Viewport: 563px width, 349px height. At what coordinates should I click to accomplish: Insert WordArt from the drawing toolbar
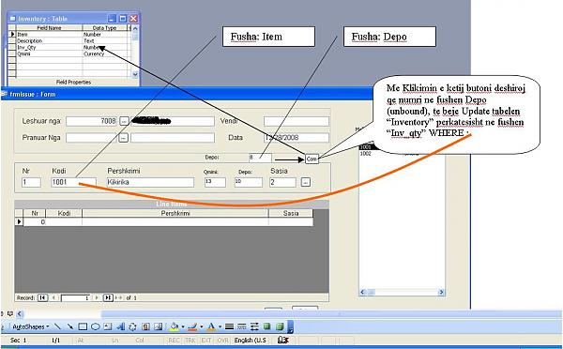click(120, 326)
